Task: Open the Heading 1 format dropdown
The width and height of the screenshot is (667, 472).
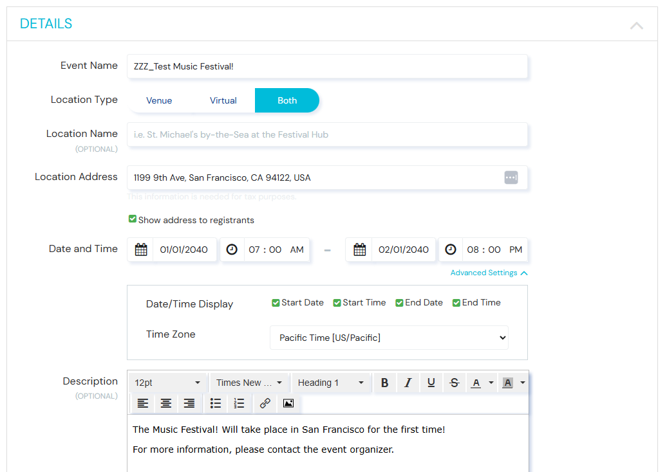Action: pyautogui.click(x=330, y=383)
